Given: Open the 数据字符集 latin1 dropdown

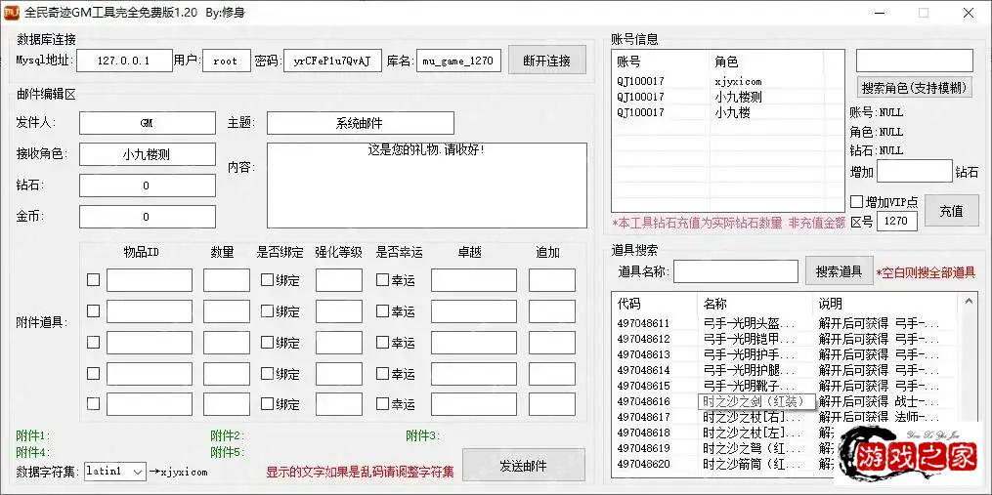Looking at the screenshot, I should click(137, 472).
